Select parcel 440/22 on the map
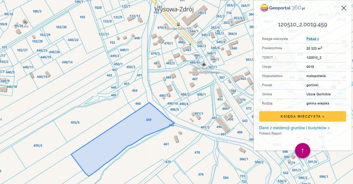The width and height of the screenshot is (353, 184). (73, 40)
